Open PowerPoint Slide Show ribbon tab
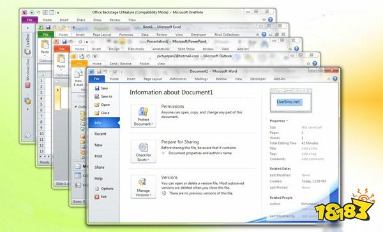The image size is (383, 232). pos(186,49)
